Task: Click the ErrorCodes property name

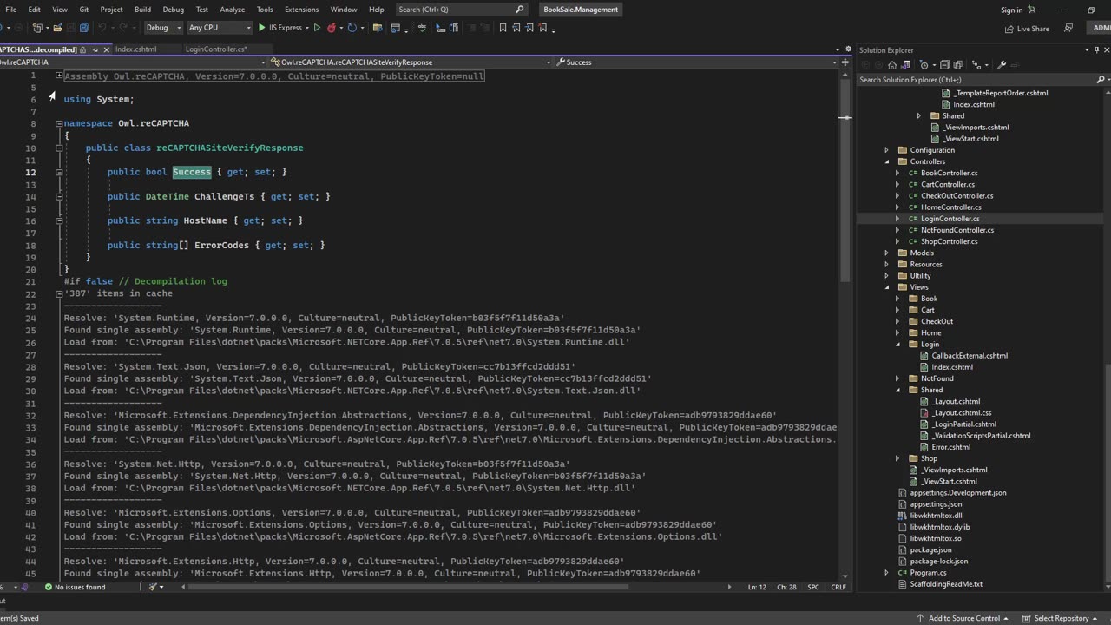Action: [221, 246]
